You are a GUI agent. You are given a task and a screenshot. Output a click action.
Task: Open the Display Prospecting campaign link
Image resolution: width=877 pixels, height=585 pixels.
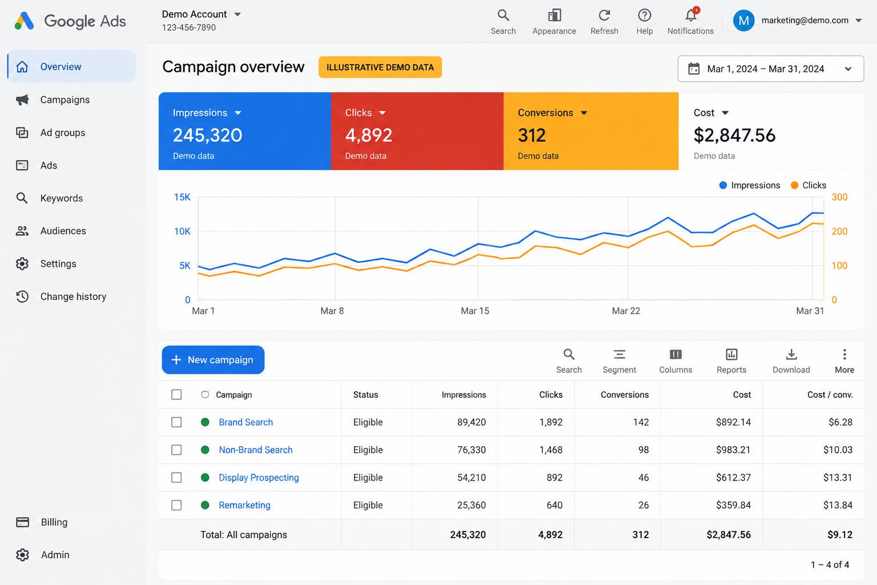[x=259, y=478]
